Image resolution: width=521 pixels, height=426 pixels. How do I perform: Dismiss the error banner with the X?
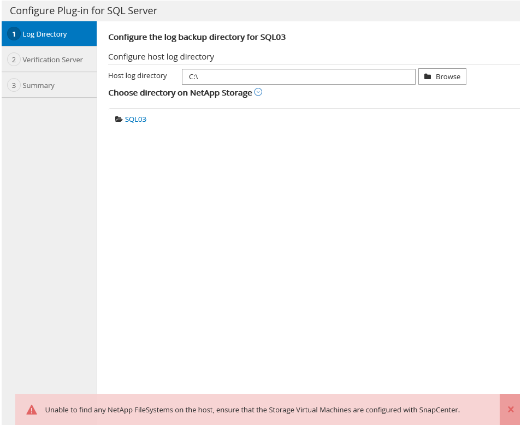pyautogui.click(x=511, y=410)
